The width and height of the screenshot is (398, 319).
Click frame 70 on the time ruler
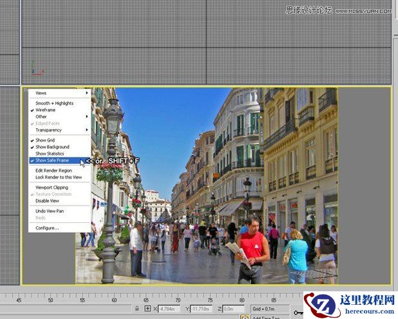point(178,300)
